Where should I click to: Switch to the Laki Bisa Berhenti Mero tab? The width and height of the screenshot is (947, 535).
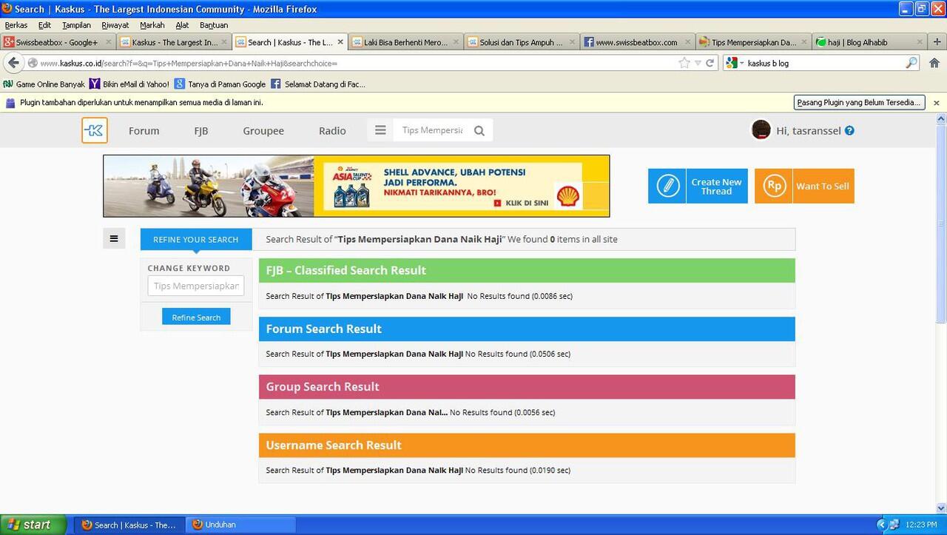(406, 42)
